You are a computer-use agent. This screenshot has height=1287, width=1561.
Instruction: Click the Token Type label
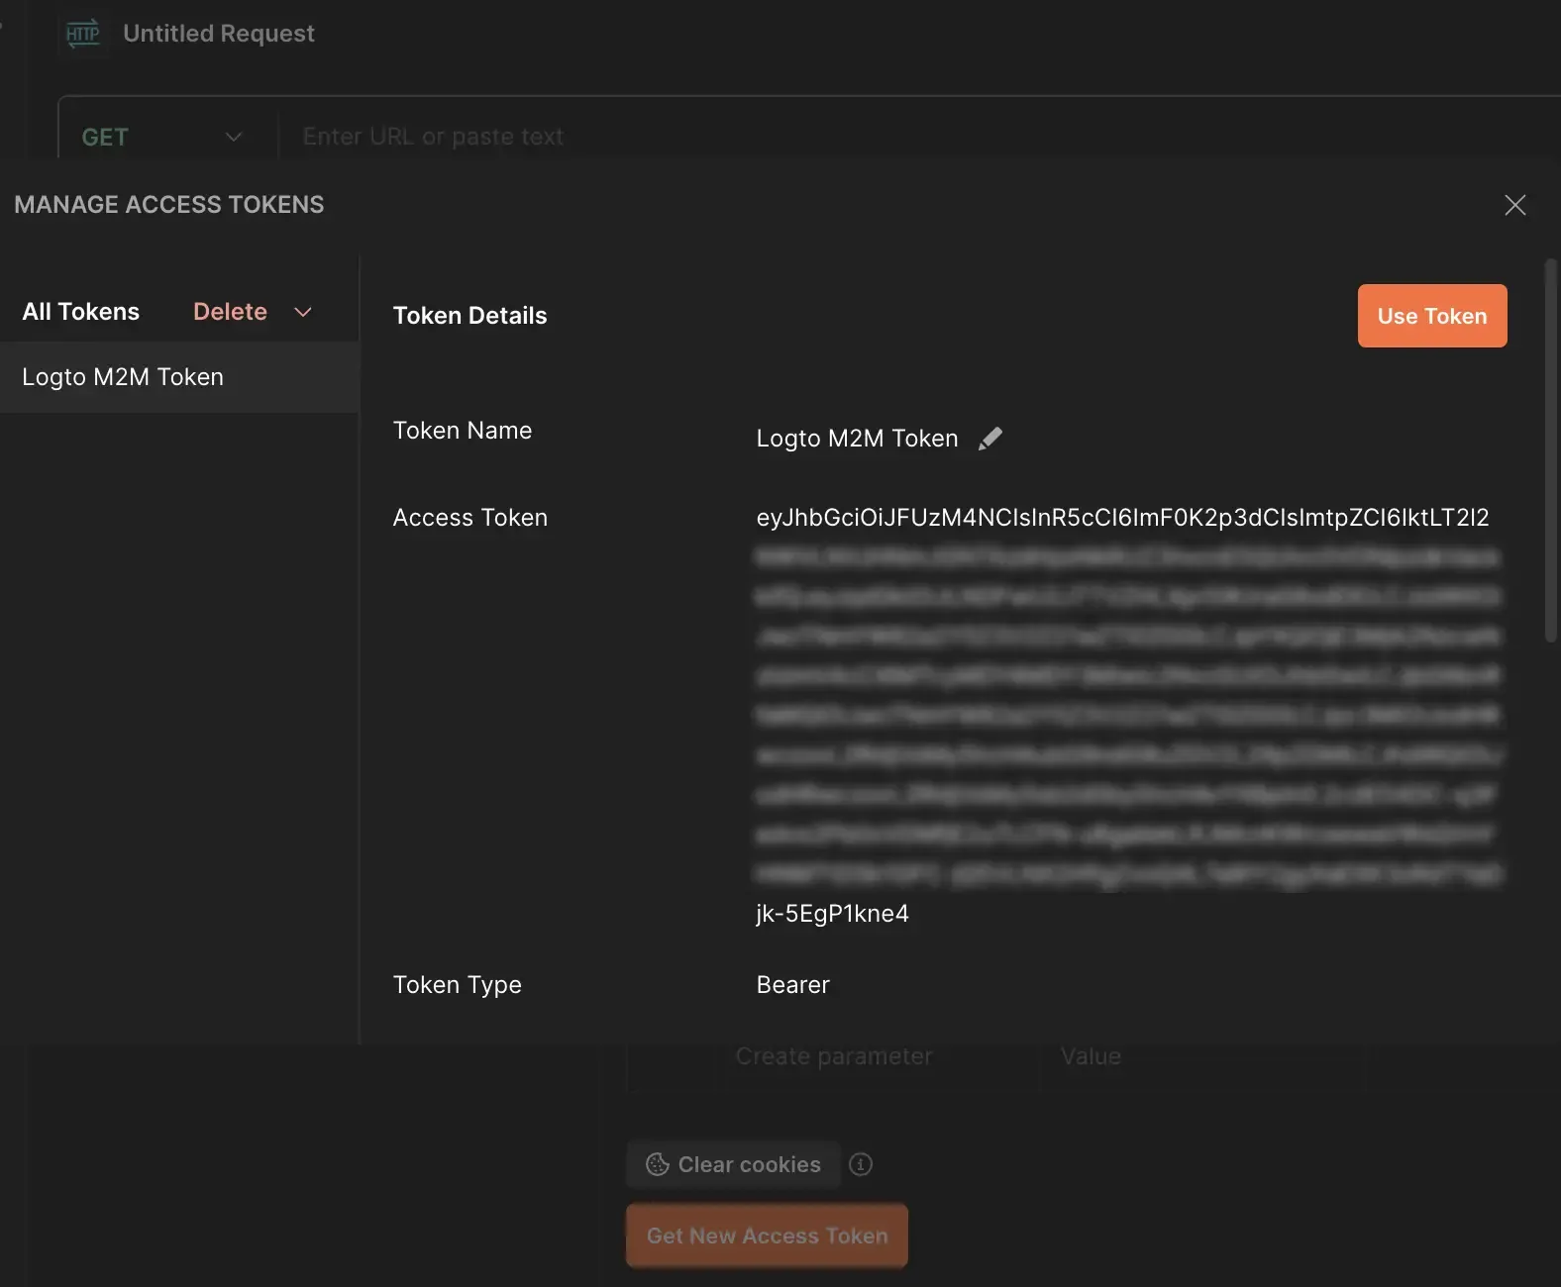(x=457, y=985)
